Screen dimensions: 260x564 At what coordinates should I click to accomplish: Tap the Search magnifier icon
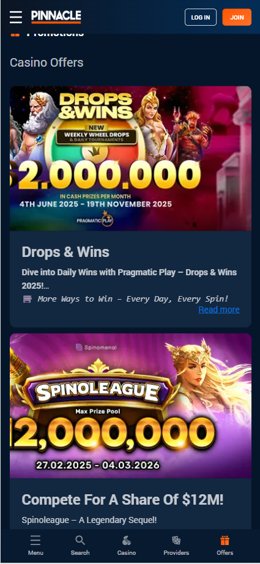[80, 540]
